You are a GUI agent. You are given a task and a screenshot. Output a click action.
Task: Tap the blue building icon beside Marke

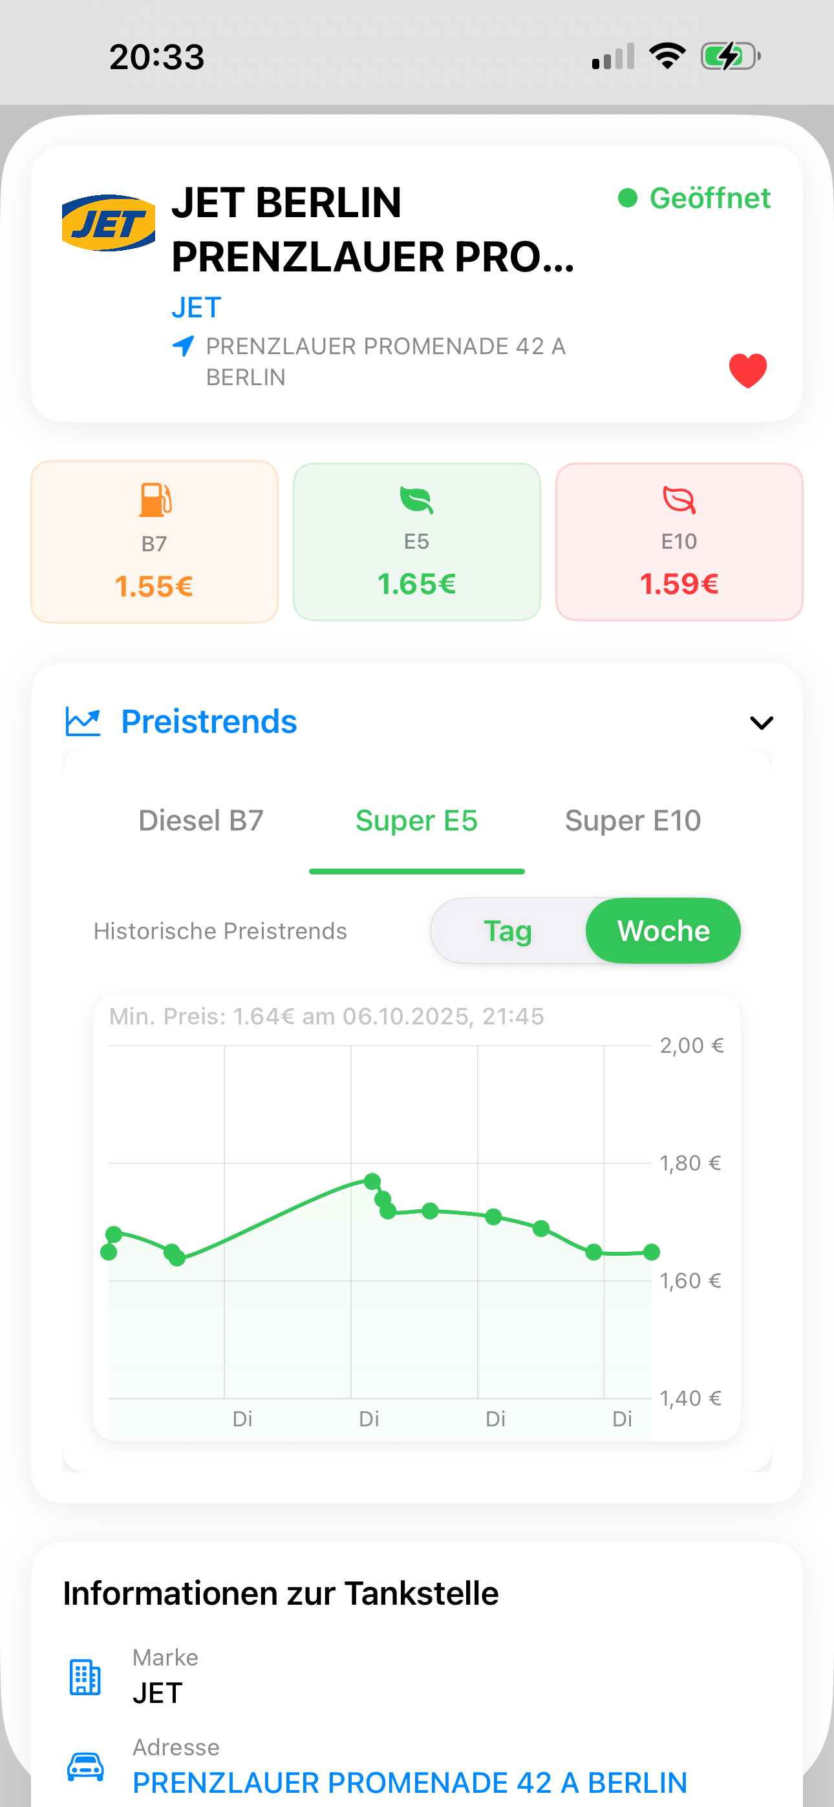(x=85, y=1677)
